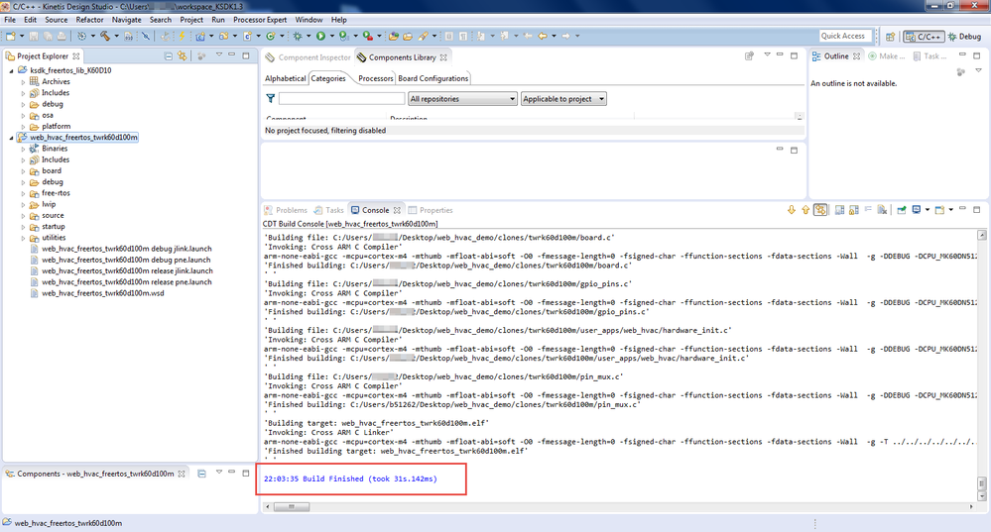Viewport: 991px width, 532px height.
Task: Expand the free-rtos folder
Action: point(24,194)
